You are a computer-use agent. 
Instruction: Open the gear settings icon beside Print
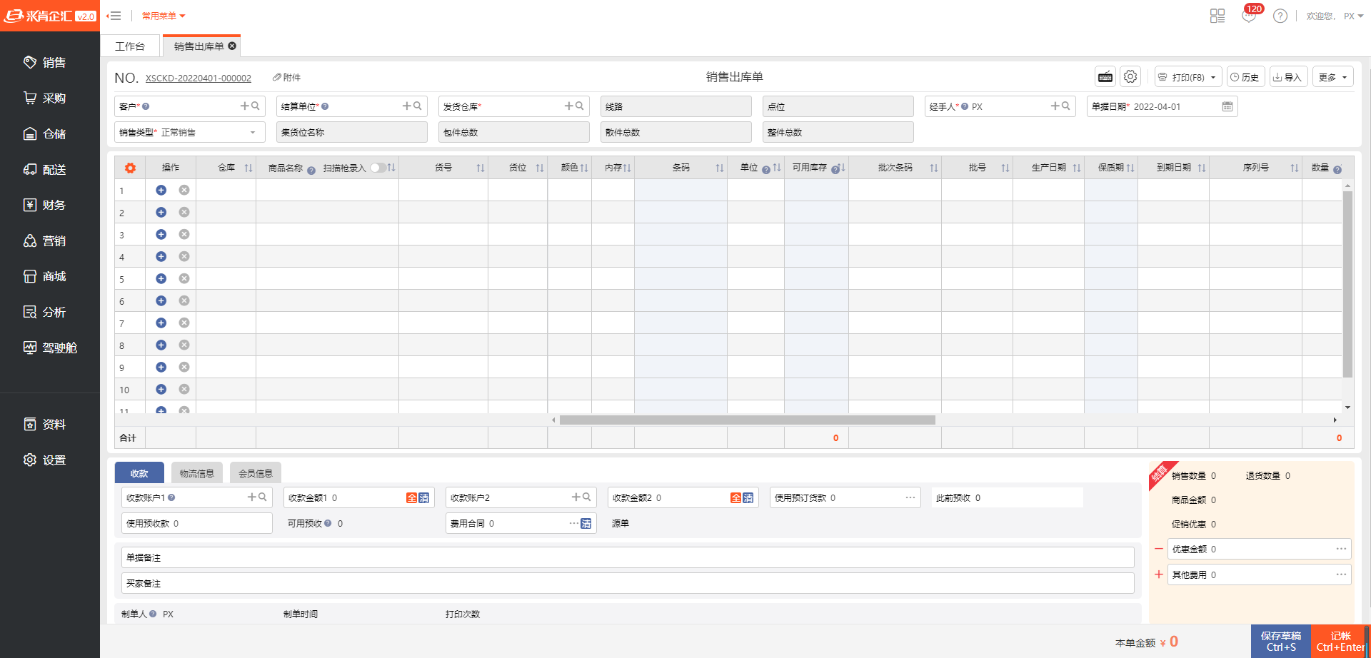pyautogui.click(x=1130, y=77)
